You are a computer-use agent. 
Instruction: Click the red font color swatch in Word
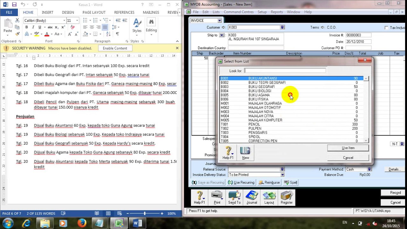tap(47, 34)
